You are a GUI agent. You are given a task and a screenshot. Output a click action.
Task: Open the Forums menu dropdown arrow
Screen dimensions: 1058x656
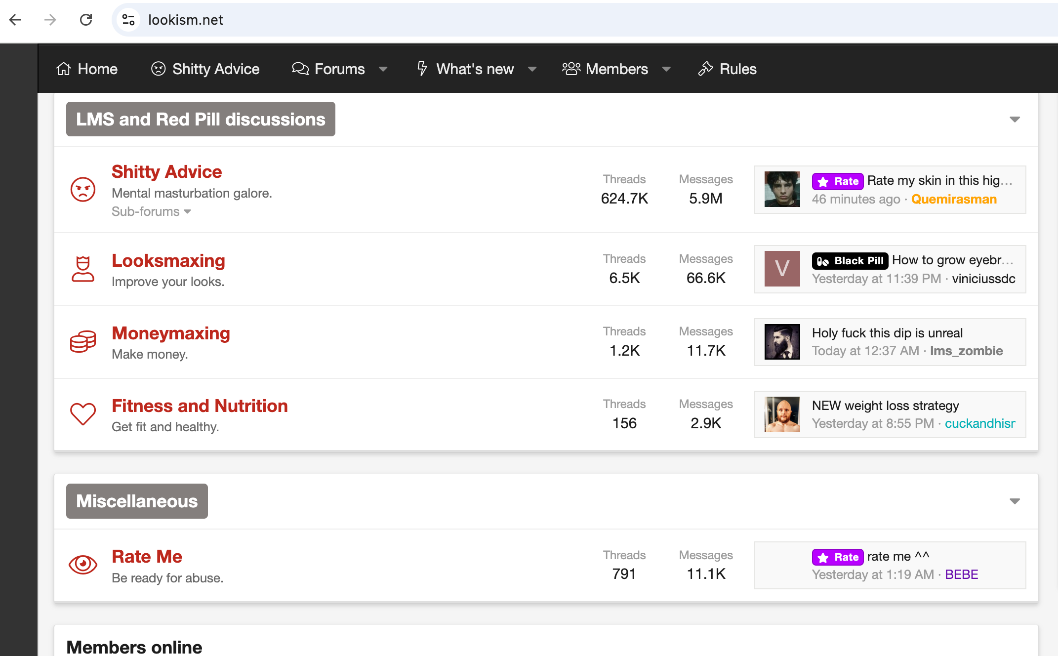(383, 69)
